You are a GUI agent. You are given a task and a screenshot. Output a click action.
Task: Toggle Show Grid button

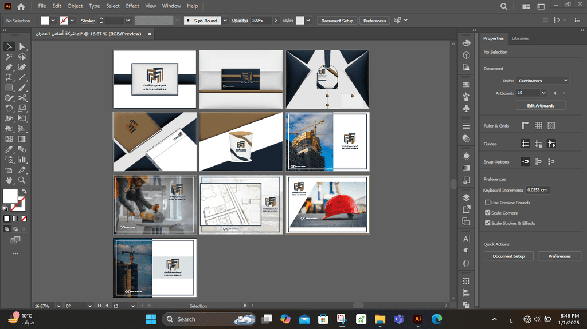[538, 126]
